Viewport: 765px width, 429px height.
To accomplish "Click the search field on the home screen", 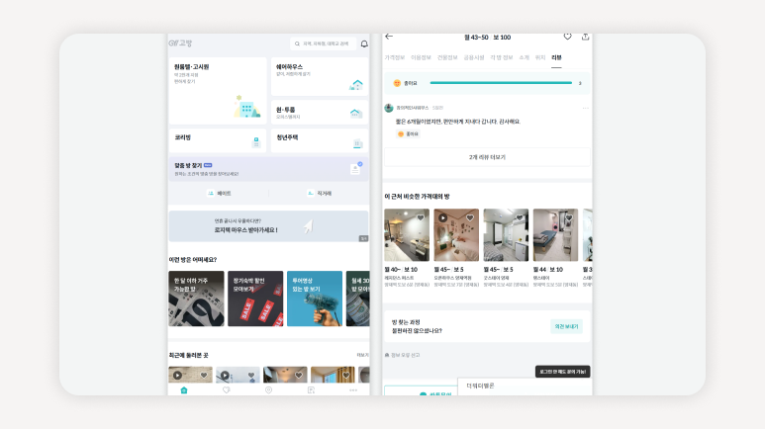I will tap(323, 43).
